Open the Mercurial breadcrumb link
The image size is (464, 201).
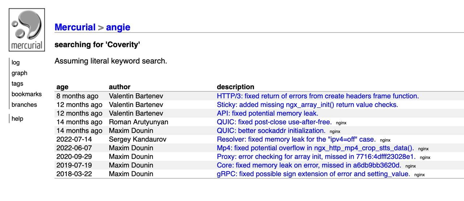coord(75,27)
